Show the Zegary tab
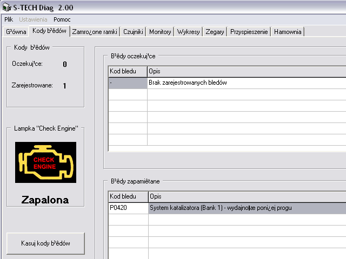The width and height of the screenshot is (346, 259). click(215, 32)
